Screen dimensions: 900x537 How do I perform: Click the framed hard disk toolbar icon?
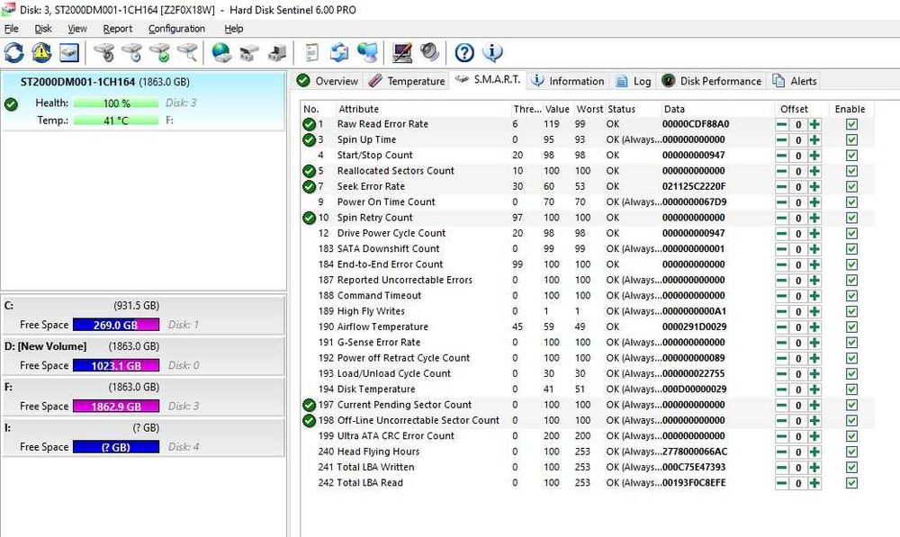[x=69, y=53]
